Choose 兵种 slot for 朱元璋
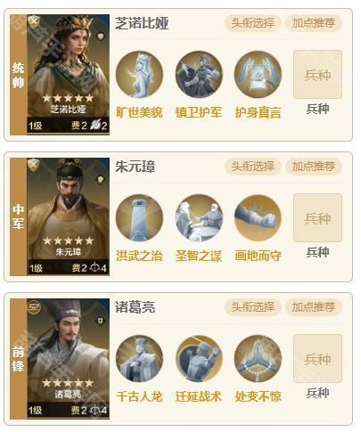 pyautogui.click(x=317, y=218)
